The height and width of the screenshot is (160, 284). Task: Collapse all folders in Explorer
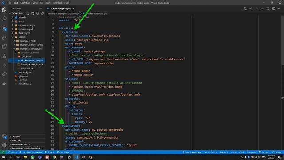click(43, 13)
